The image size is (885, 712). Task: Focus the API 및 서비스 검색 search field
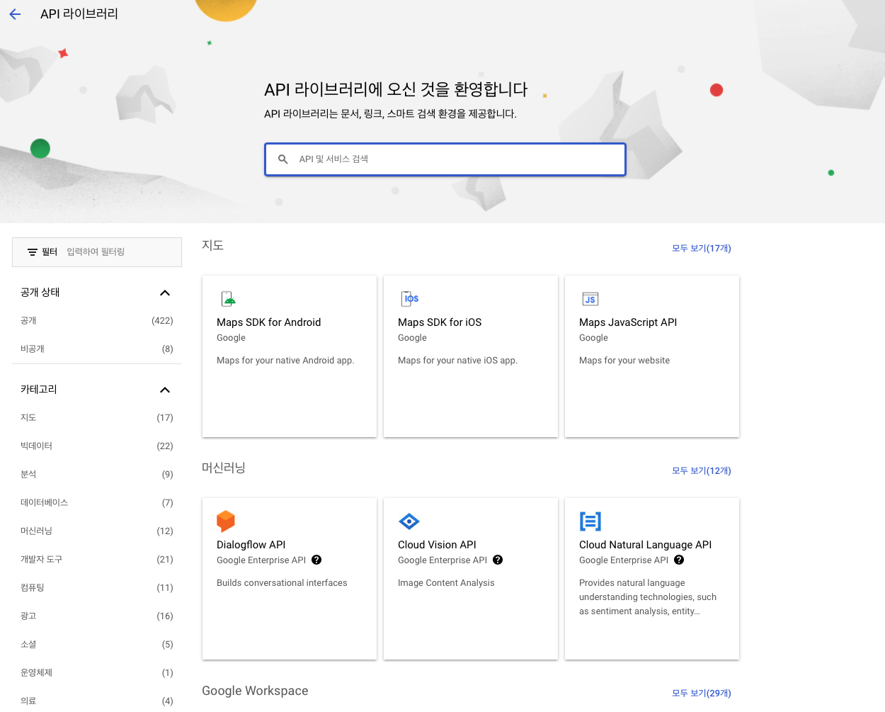445,159
